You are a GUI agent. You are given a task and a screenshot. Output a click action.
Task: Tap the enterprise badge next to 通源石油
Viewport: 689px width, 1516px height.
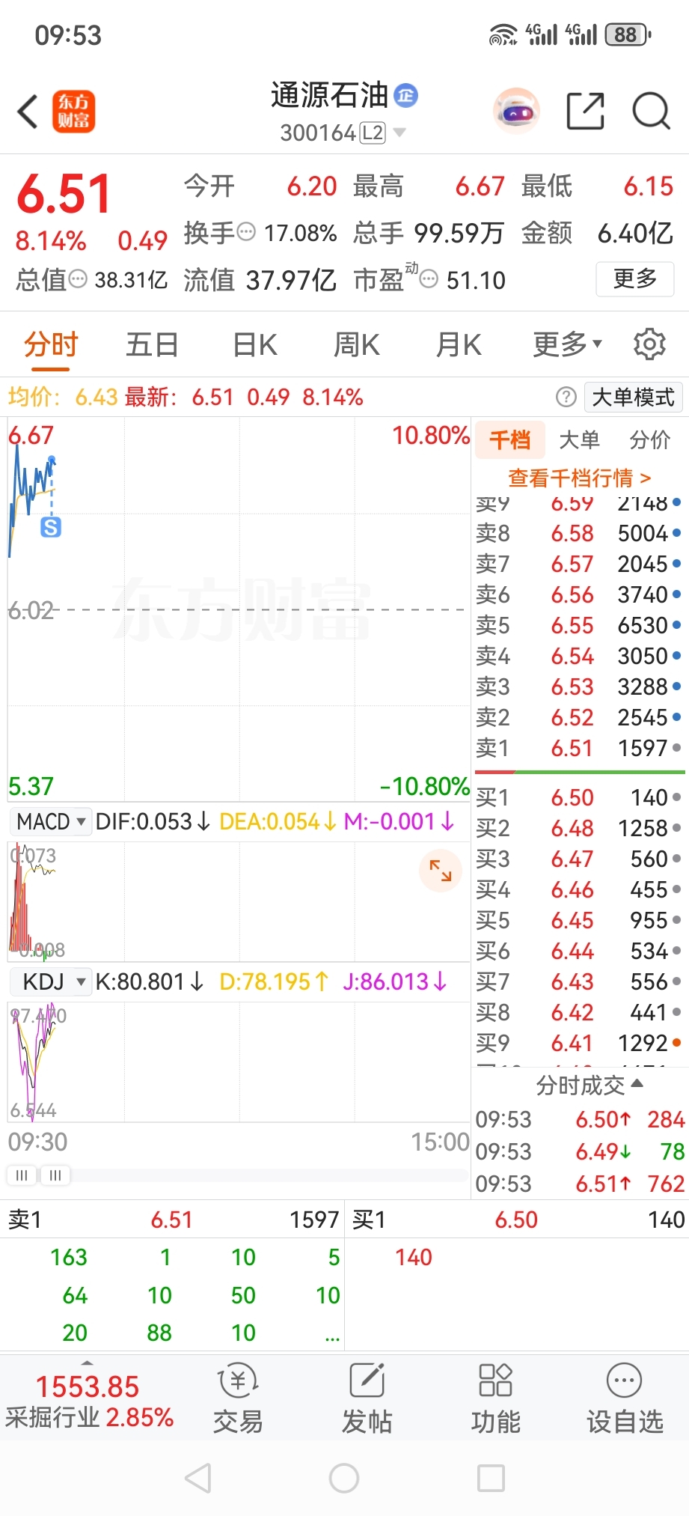[406, 95]
